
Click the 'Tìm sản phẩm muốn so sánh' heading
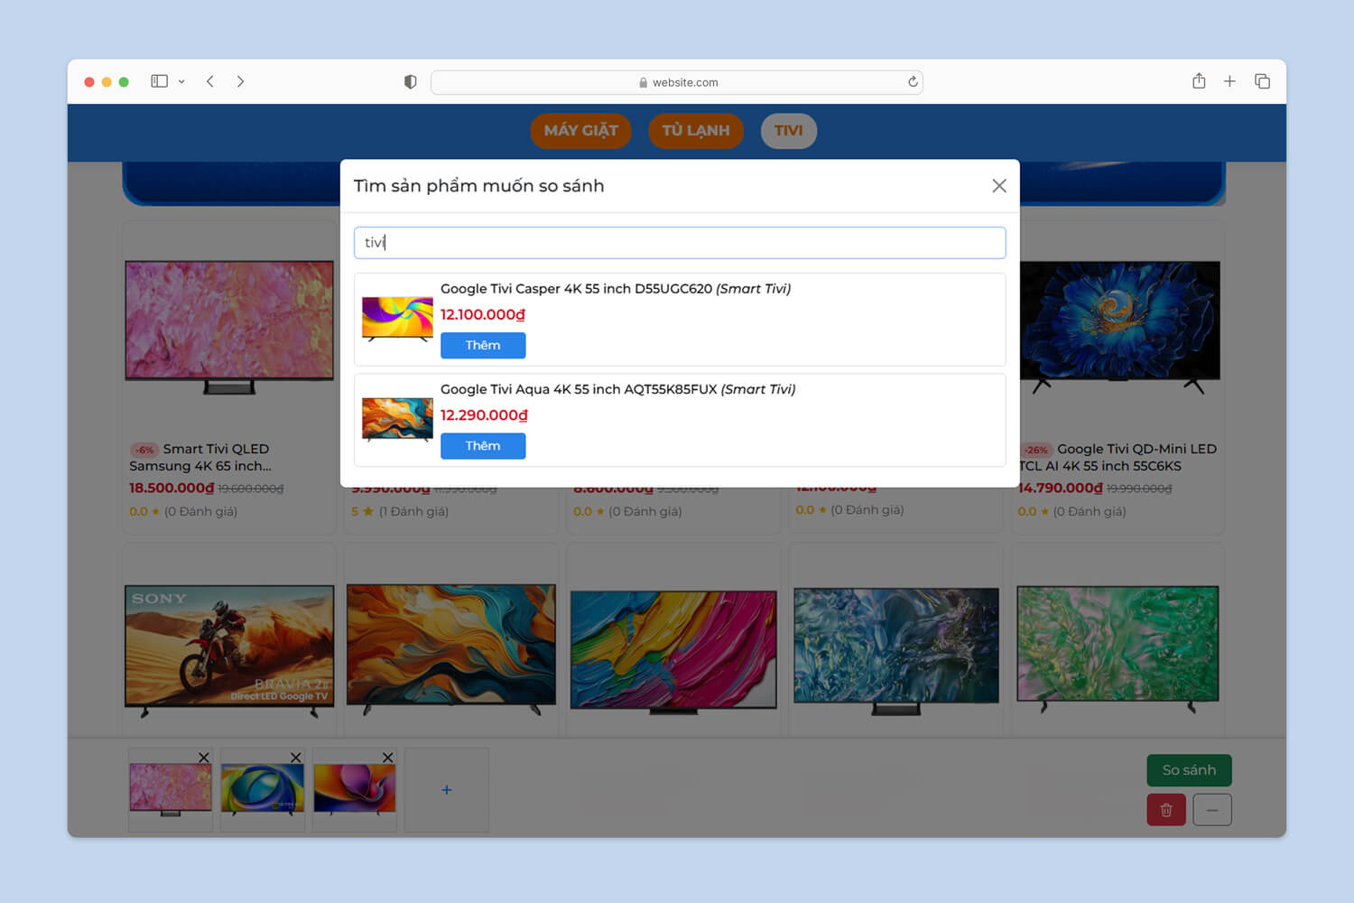click(479, 186)
